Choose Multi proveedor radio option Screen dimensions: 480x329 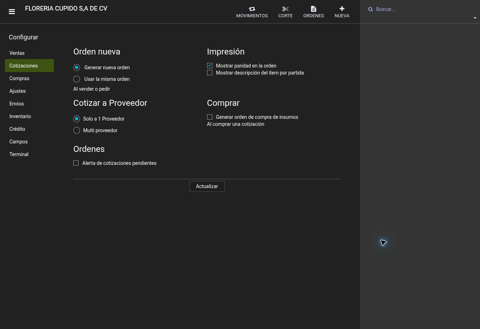point(76,130)
